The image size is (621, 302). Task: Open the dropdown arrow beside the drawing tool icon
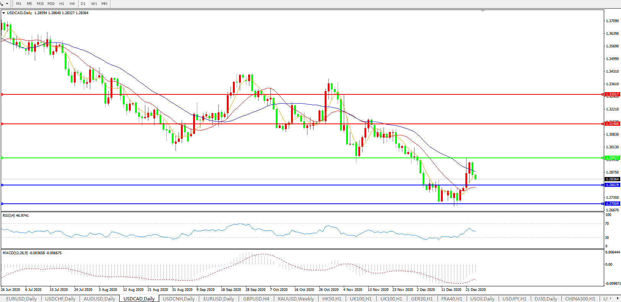point(7,4)
